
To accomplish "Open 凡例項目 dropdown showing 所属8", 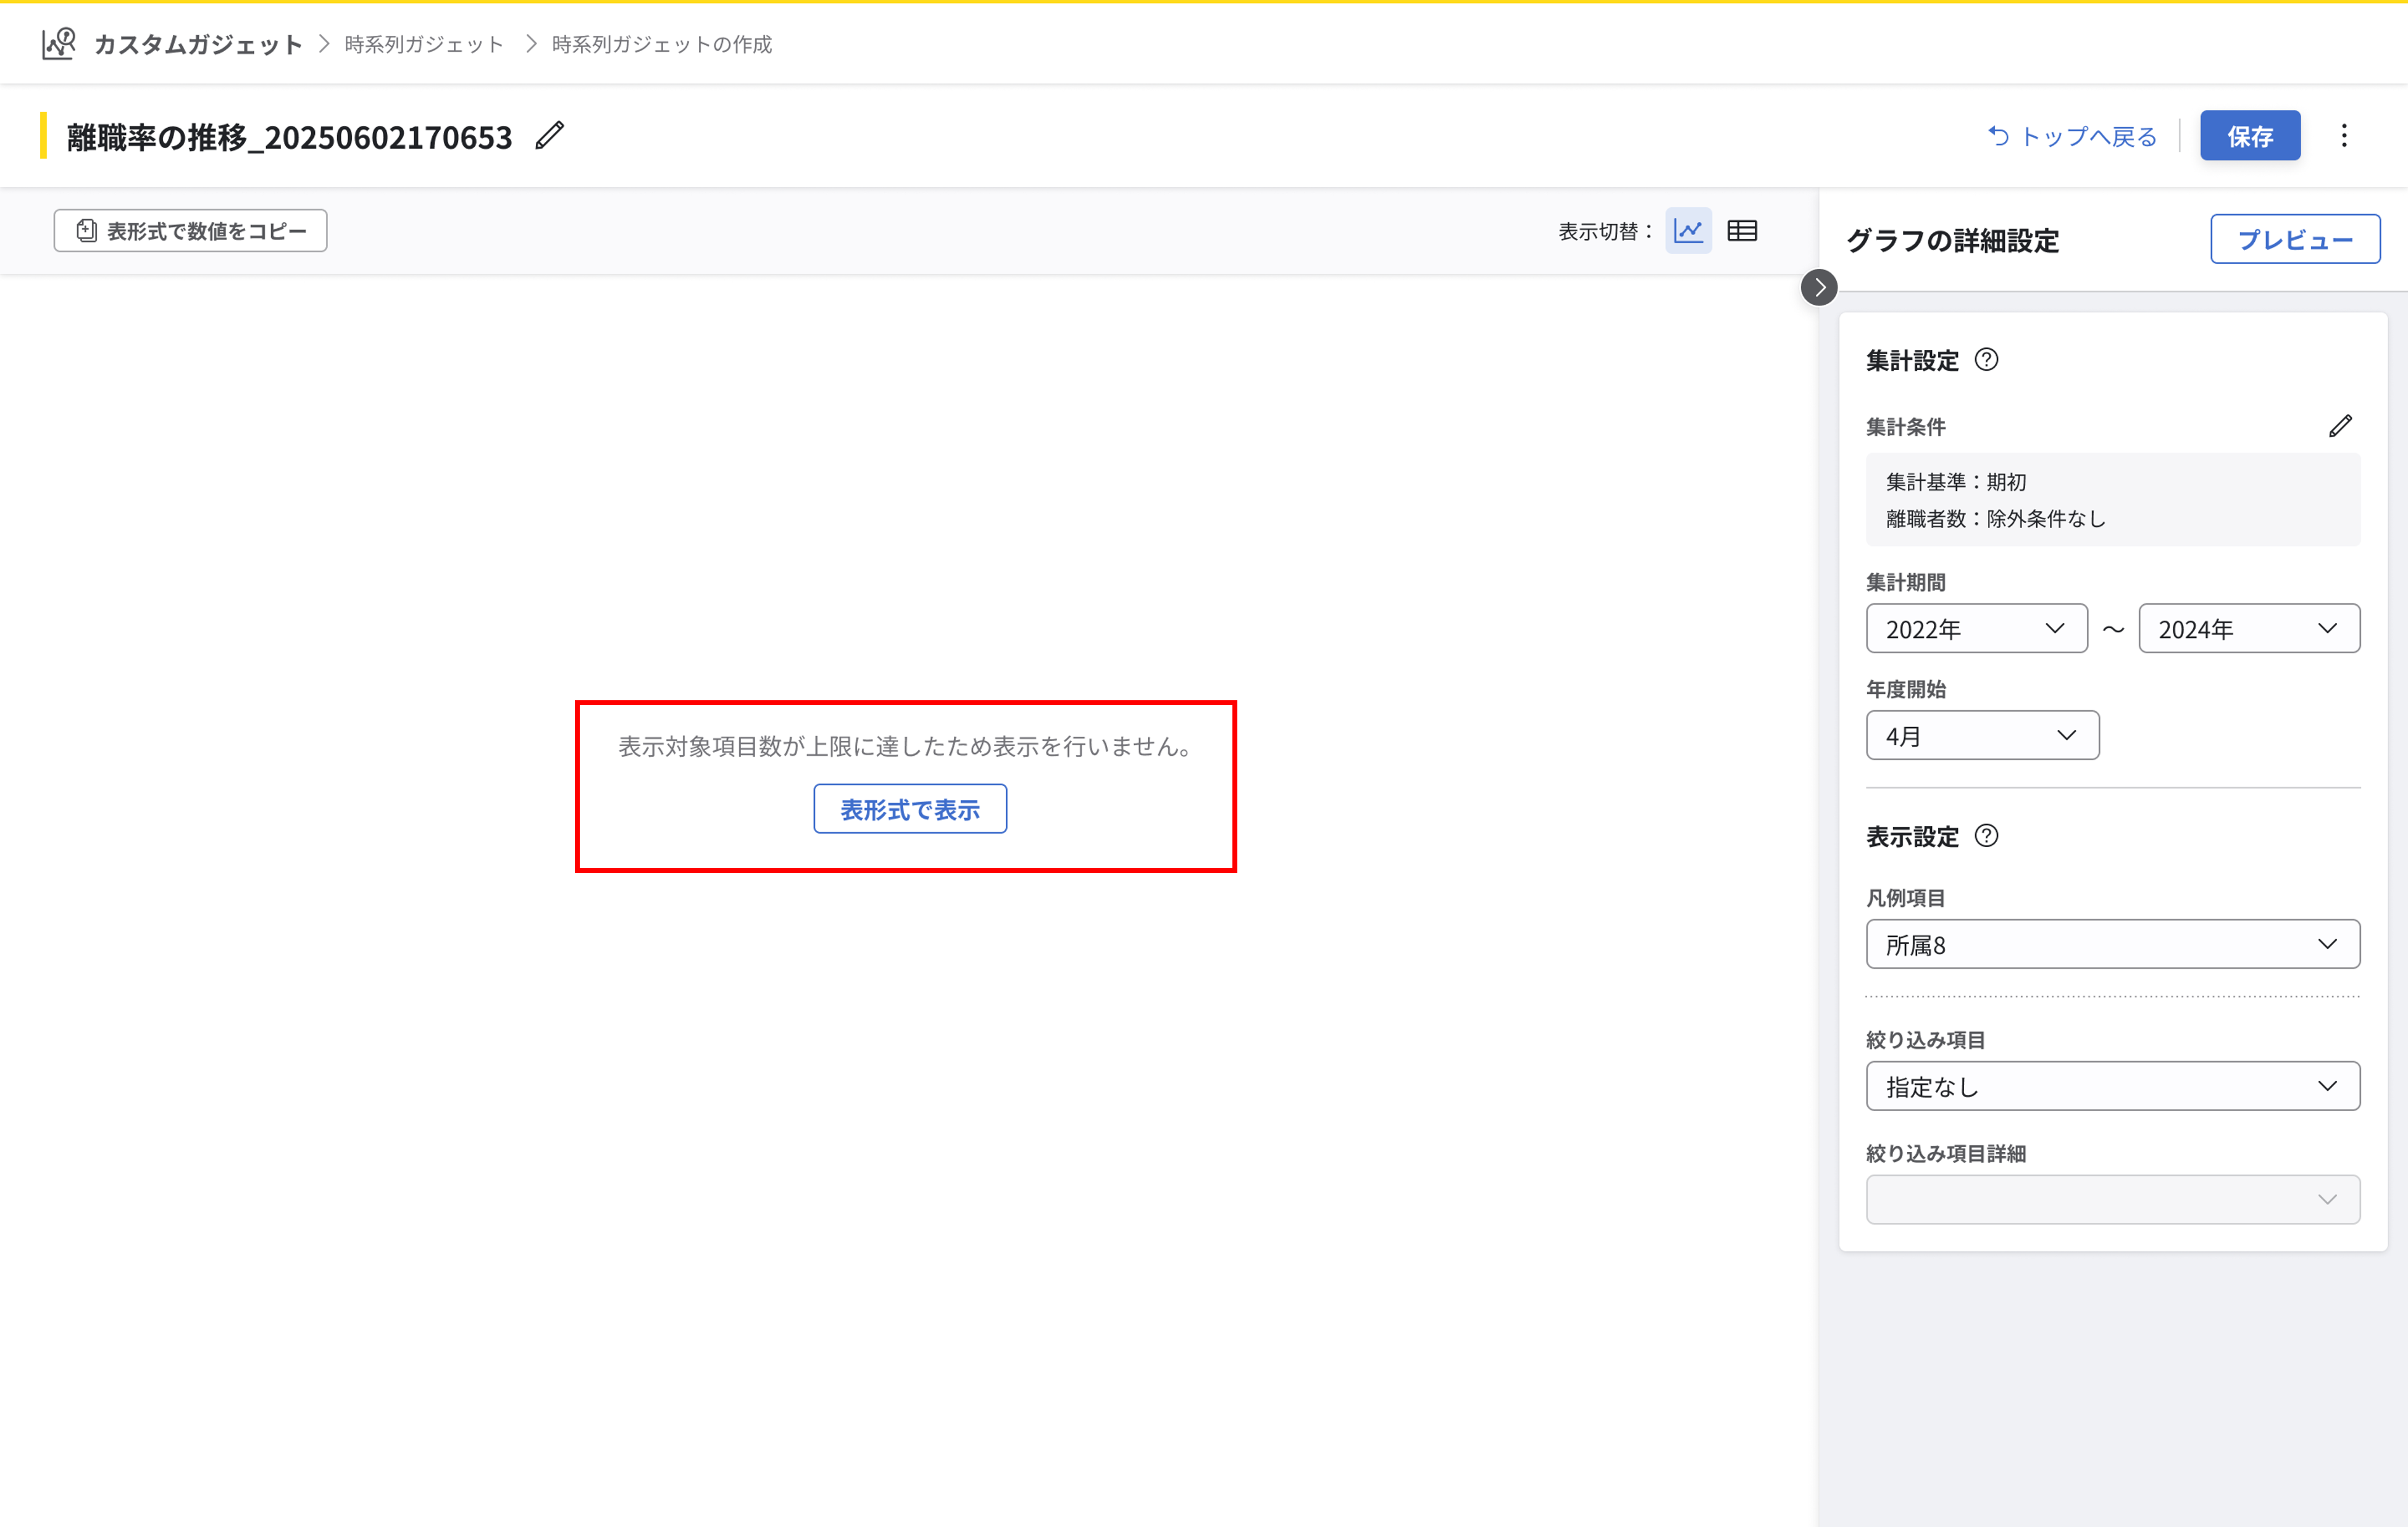I will [x=2113, y=945].
